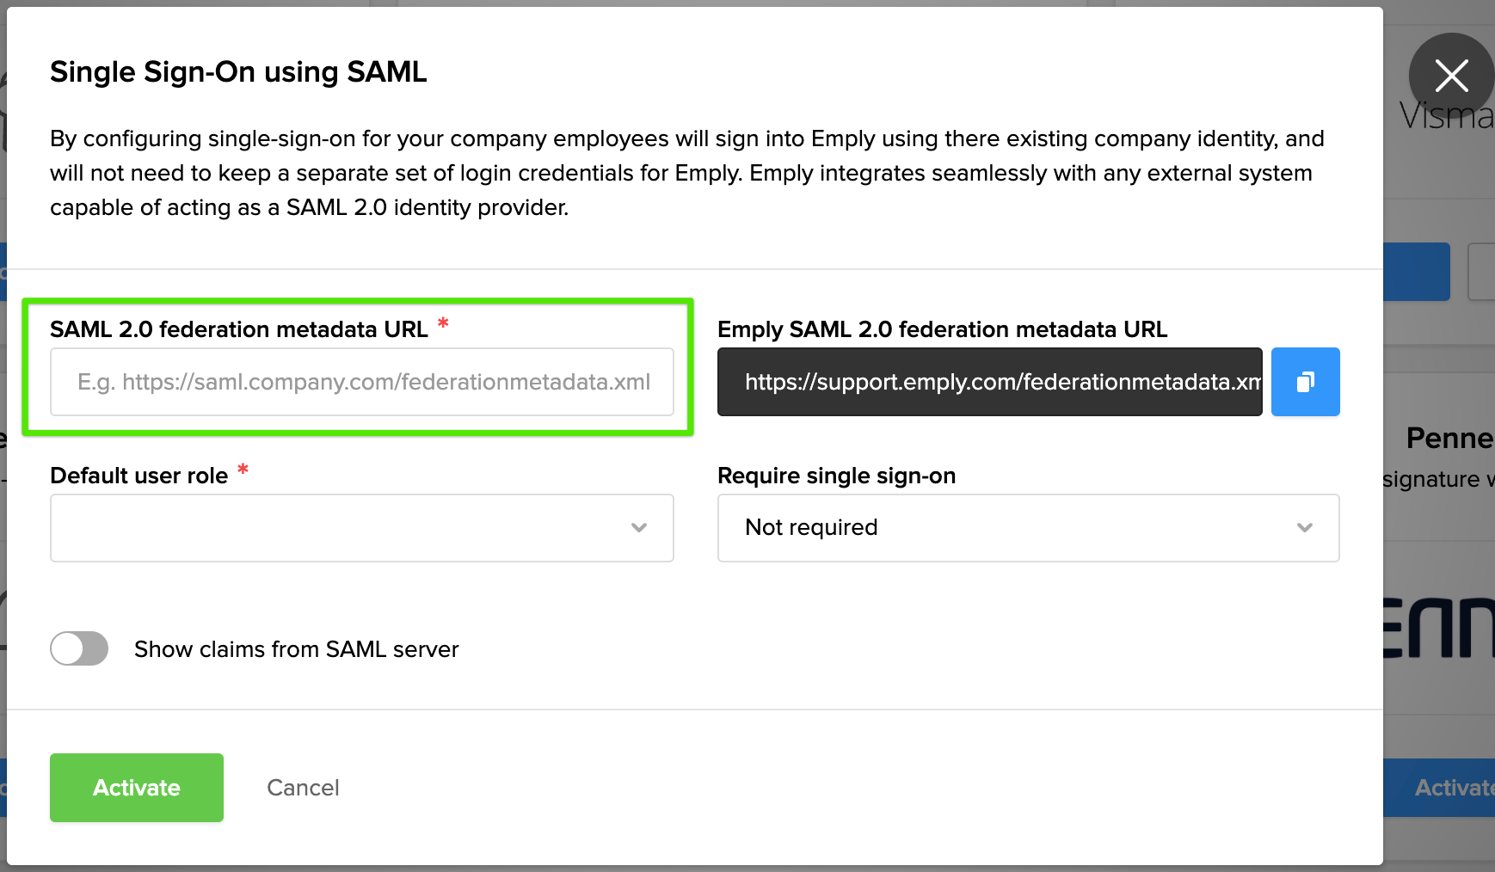Click the "Show claims from SAML server" label

coord(296,649)
